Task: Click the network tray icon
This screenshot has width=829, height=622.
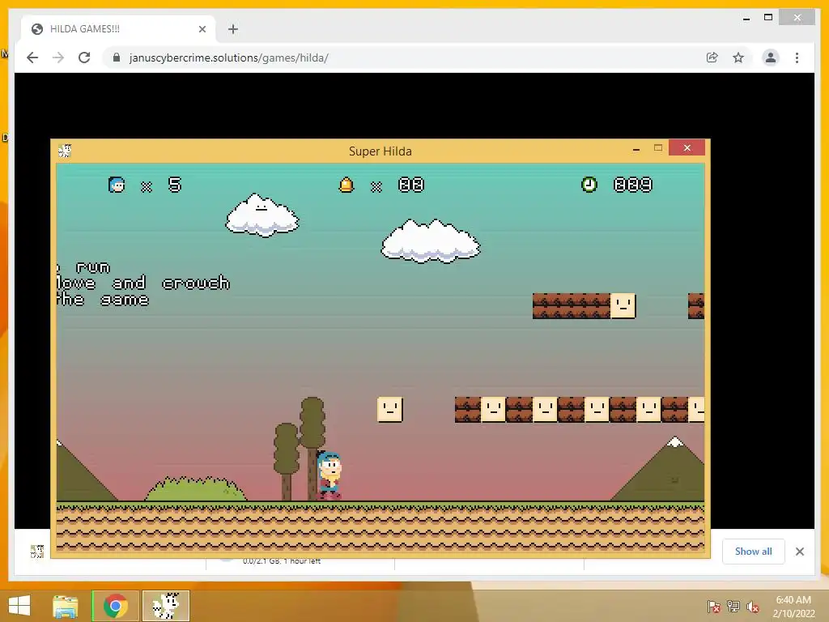Action: [733, 606]
